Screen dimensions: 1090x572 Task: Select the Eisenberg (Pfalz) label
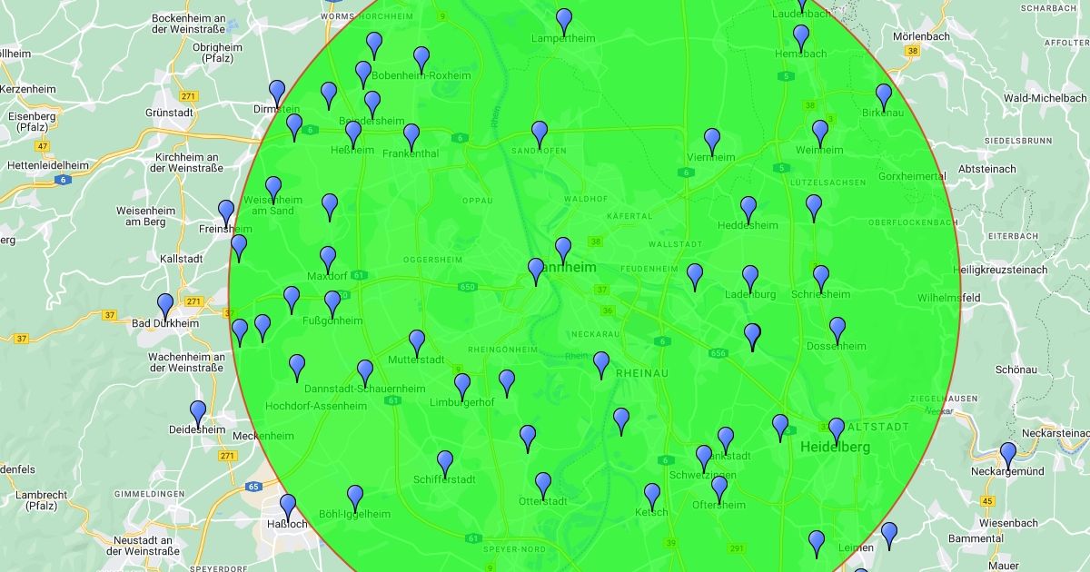(32, 123)
